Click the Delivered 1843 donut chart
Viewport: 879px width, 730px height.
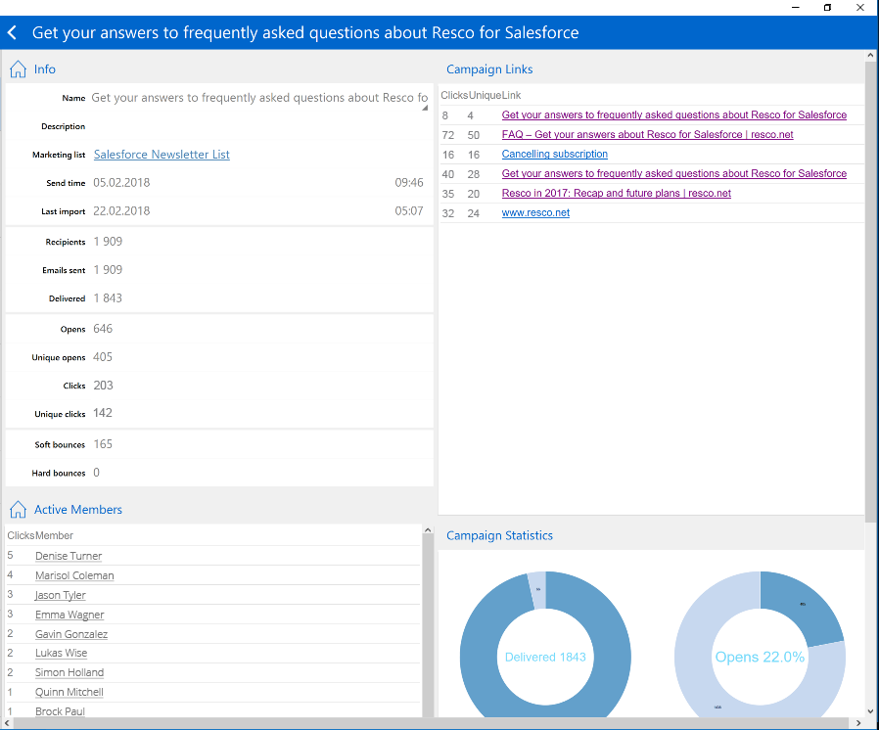[545, 644]
